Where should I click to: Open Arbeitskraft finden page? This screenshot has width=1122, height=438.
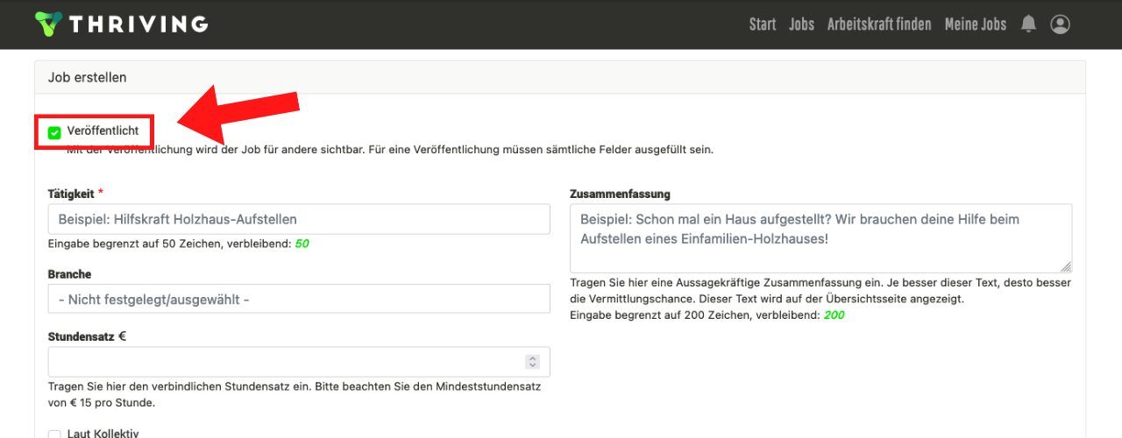(x=879, y=24)
